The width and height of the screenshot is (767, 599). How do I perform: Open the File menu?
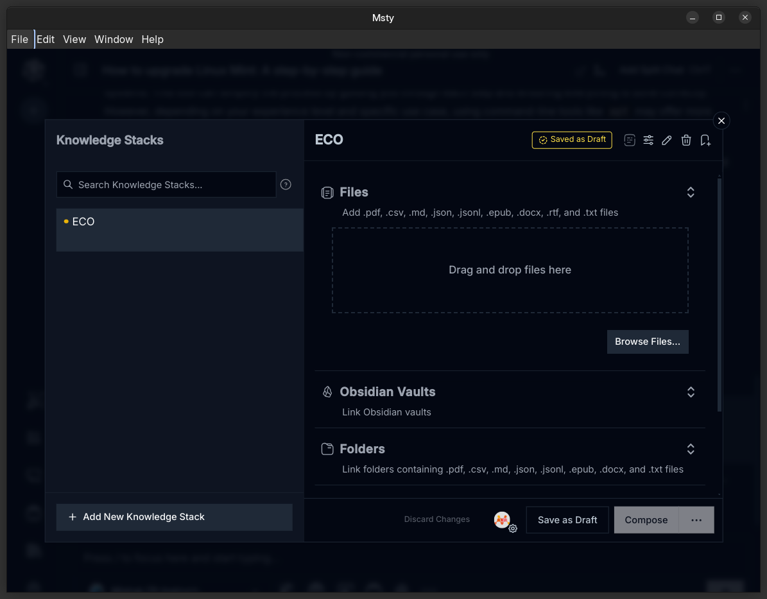click(20, 39)
